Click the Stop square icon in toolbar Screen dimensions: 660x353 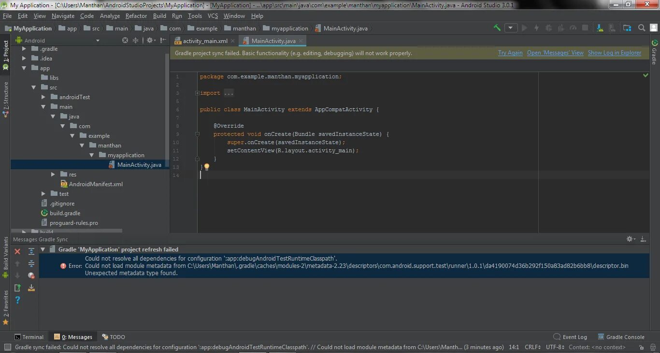coord(585,28)
